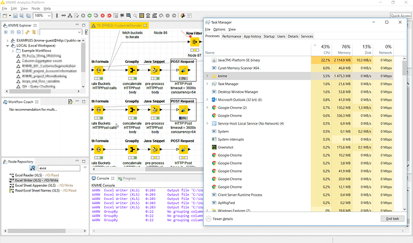This screenshot has width=413, height=243.
Task: Click the Node Repository search field containing exce
Action: 59,168
